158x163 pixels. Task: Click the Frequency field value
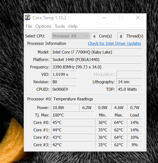click(97, 67)
